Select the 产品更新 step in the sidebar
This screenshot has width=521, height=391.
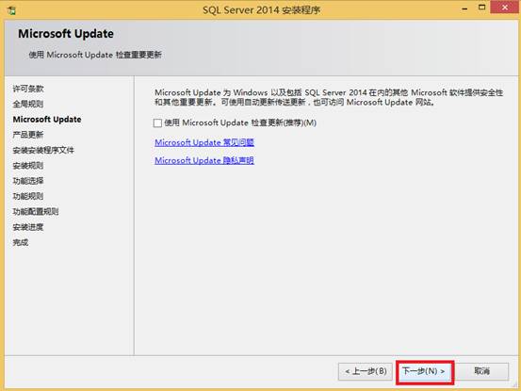click(28, 135)
